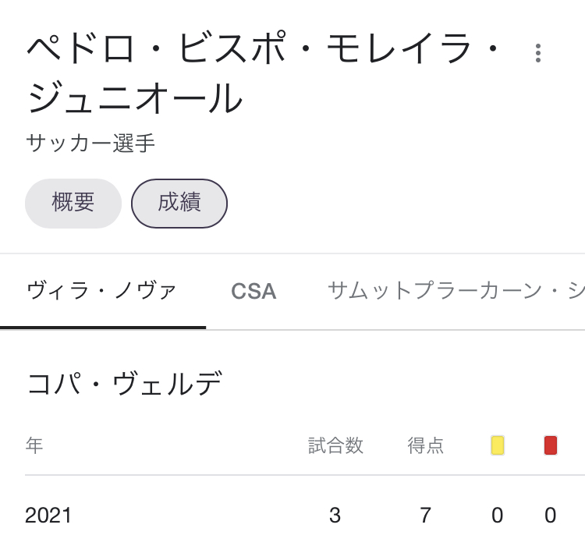The width and height of the screenshot is (585, 553).
Task: Click the 得点 column header
Action: 426,445
